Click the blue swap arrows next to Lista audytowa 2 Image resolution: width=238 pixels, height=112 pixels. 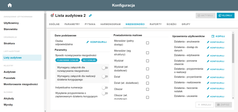click(x=90, y=16)
